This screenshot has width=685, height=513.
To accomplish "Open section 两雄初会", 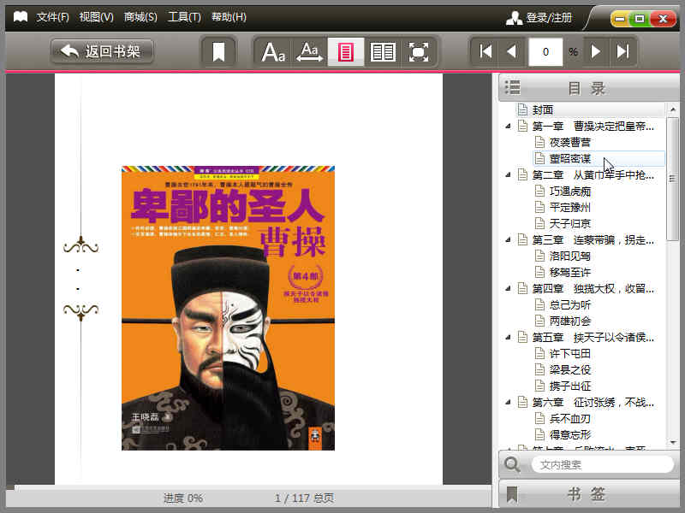I will coord(569,321).
